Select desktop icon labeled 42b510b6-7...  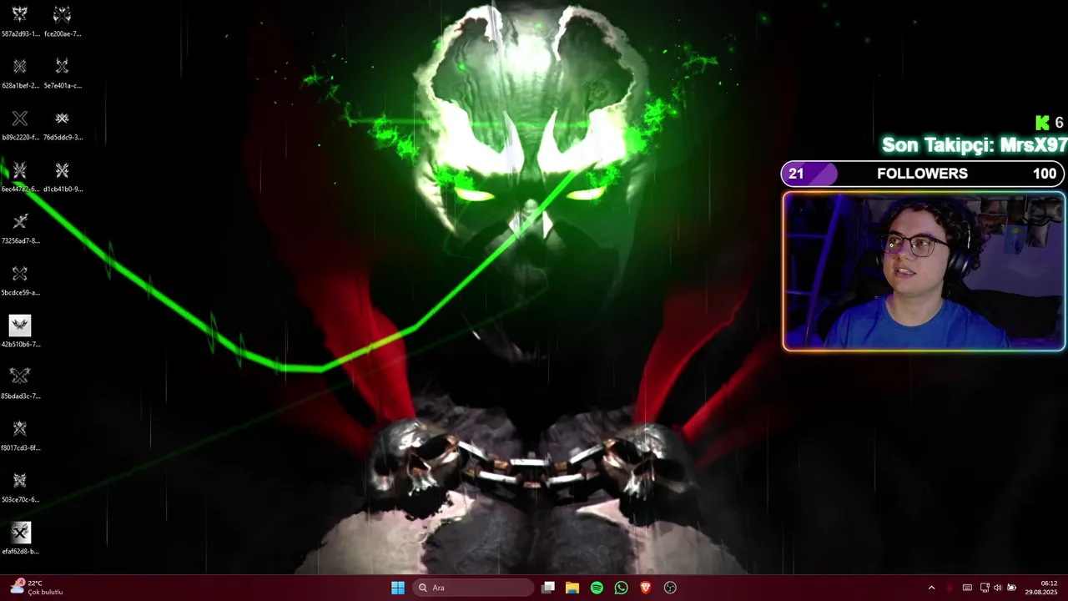click(20, 331)
